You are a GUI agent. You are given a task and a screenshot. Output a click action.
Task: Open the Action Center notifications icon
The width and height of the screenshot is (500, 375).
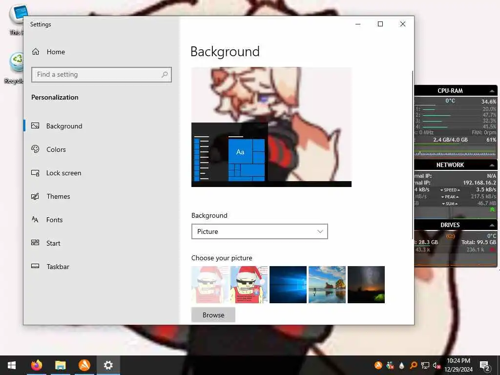[x=485, y=365]
